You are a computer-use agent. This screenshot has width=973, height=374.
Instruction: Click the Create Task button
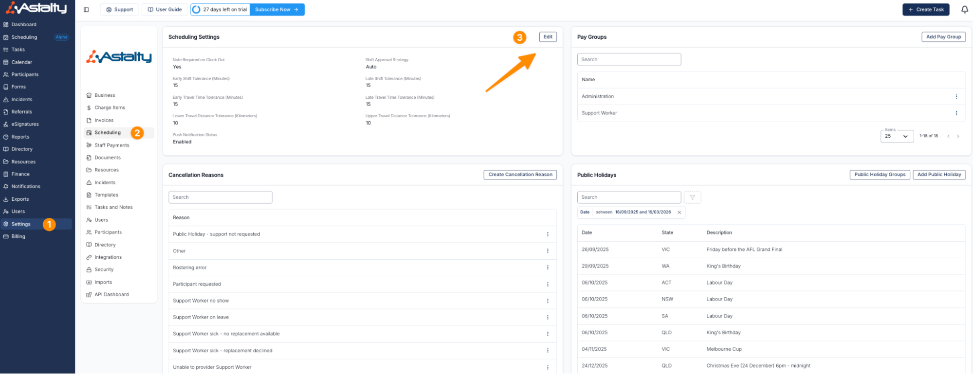925,10
